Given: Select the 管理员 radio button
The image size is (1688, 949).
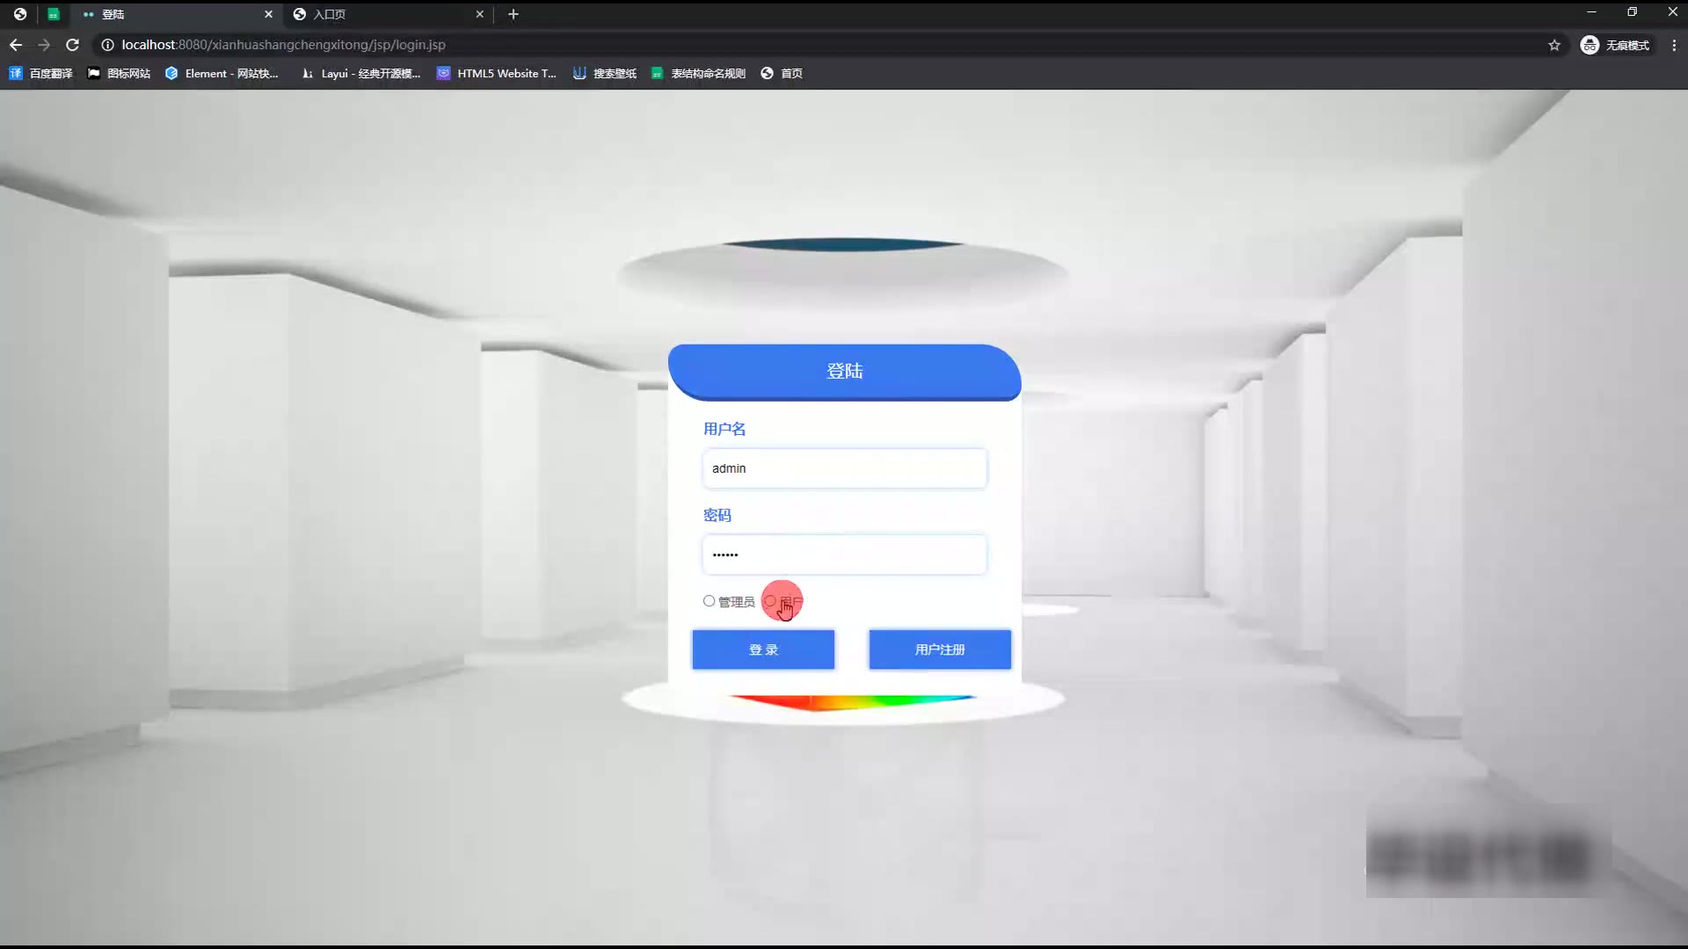Looking at the screenshot, I should point(709,601).
